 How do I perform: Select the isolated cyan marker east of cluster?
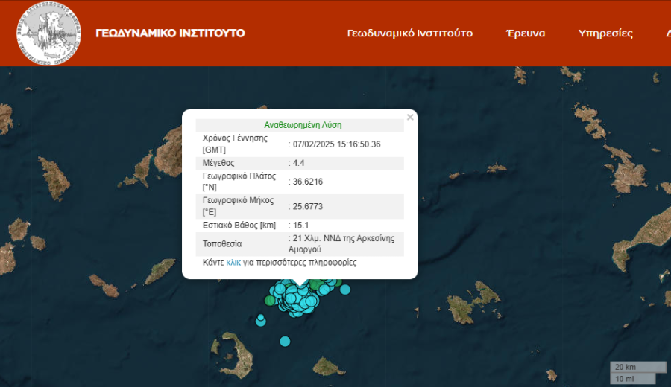pos(345,290)
